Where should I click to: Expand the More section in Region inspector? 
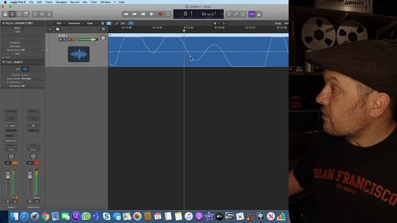click(4, 58)
